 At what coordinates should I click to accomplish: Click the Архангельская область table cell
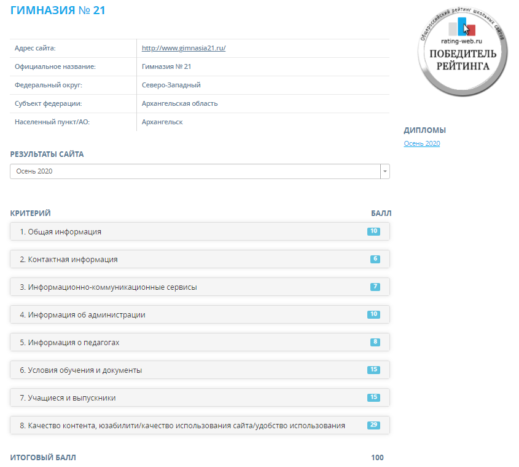[179, 103]
